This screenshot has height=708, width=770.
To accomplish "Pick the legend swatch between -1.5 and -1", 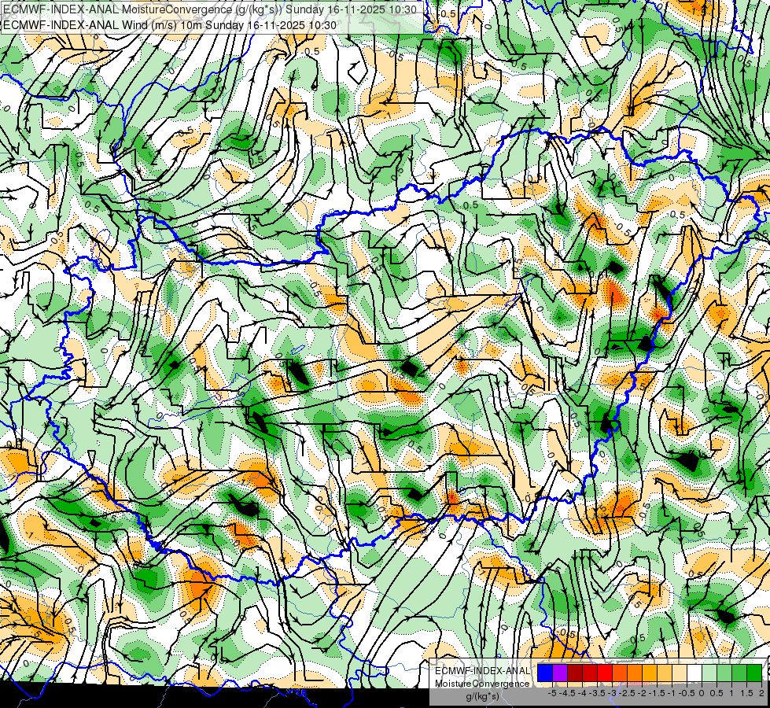I will click(x=665, y=673).
